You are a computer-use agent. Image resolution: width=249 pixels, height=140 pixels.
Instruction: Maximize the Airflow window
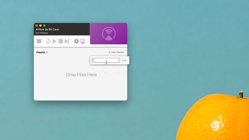pyautogui.click(x=45, y=26)
